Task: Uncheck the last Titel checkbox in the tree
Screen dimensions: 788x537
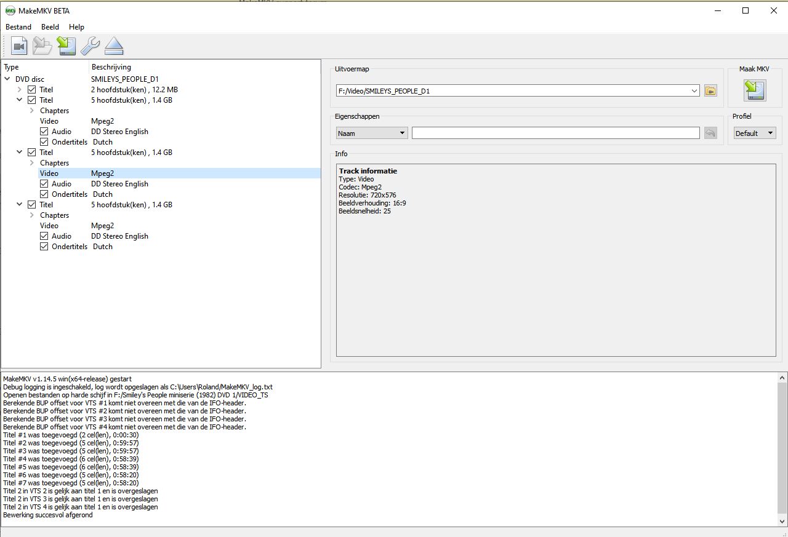Action: tap(32, 205)
